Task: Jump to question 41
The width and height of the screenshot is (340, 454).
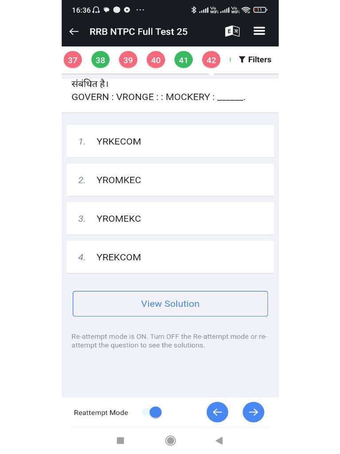Action: click(x=183, y=60)
